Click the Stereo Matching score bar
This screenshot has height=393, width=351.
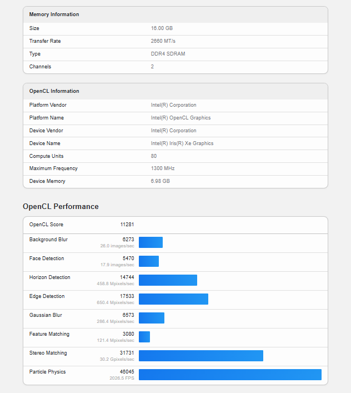pyautogui.click(x=201, y=356)
